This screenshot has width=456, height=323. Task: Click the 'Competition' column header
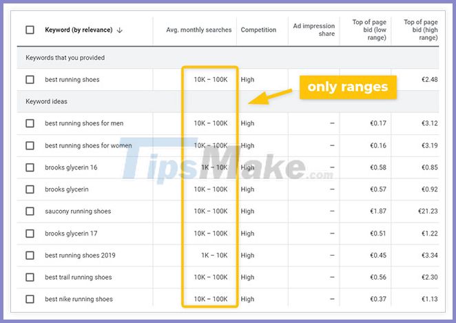pos(258,30)
